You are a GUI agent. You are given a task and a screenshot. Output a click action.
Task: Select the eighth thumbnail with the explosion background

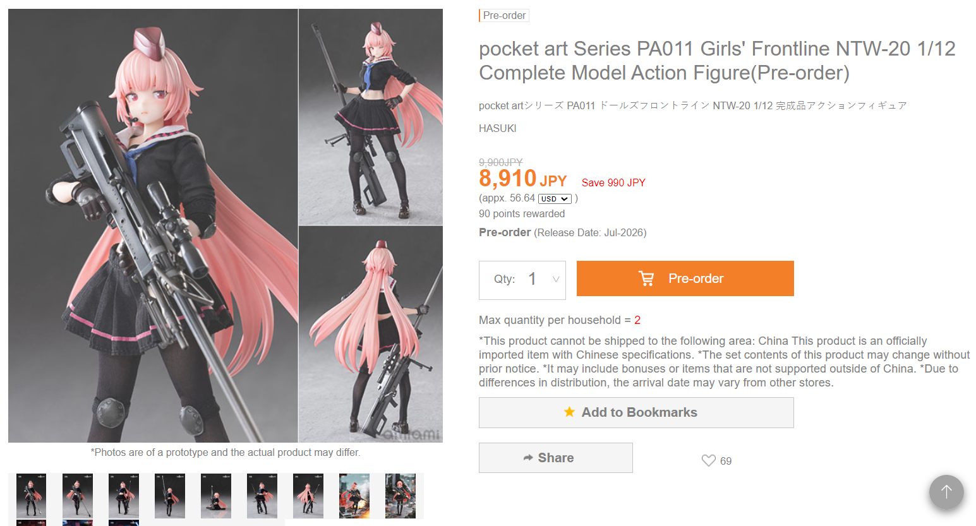pos(354,496)
